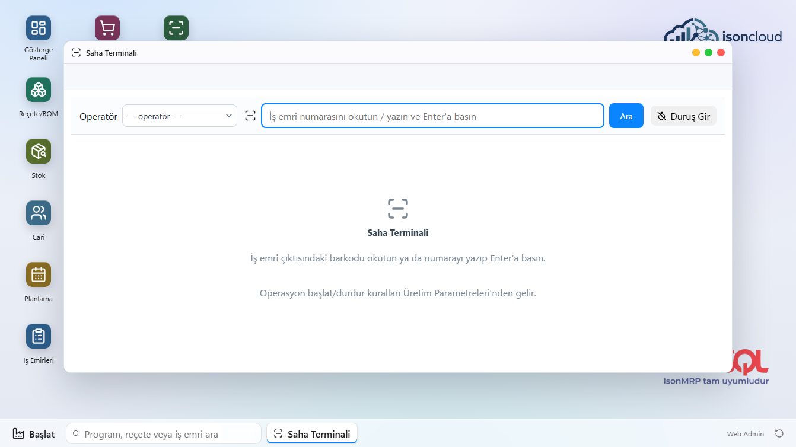Click the Ara search button

626,116
